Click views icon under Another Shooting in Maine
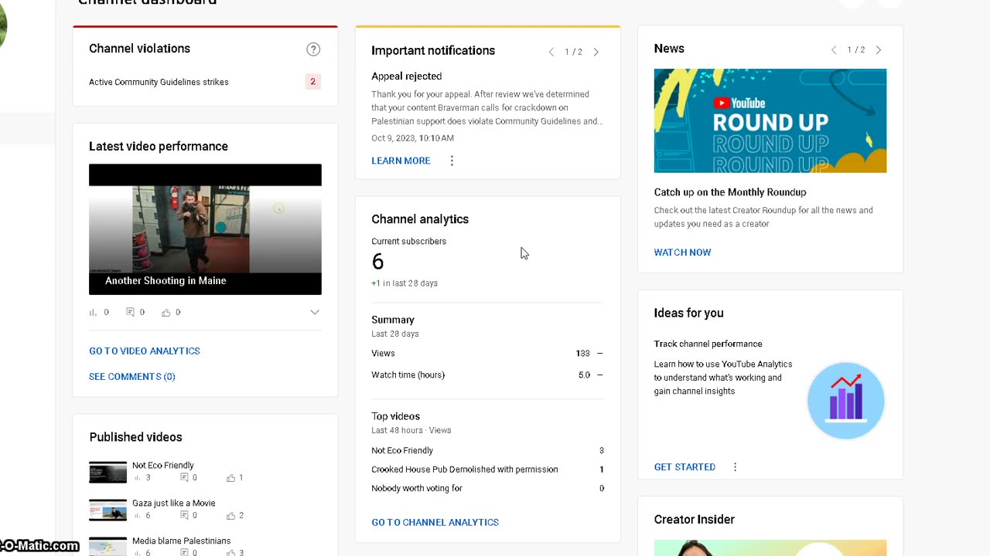This screenshot has width=990, height=556. [x=94, y=313]
